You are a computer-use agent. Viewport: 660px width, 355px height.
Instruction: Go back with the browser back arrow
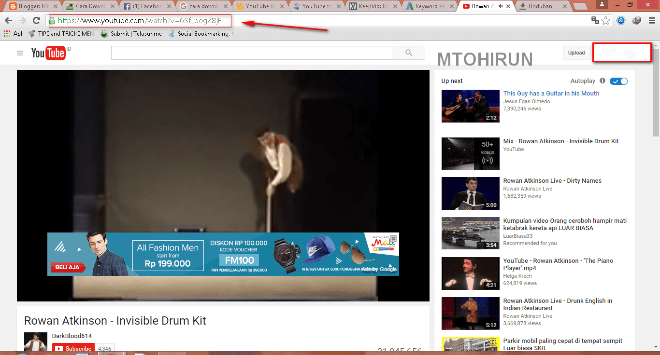pos(8,21)
